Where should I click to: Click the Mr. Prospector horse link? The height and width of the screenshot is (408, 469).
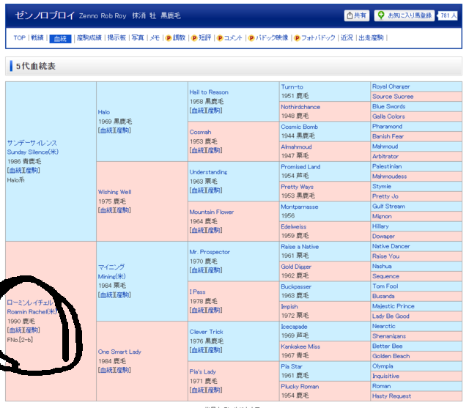coord(209,252)
